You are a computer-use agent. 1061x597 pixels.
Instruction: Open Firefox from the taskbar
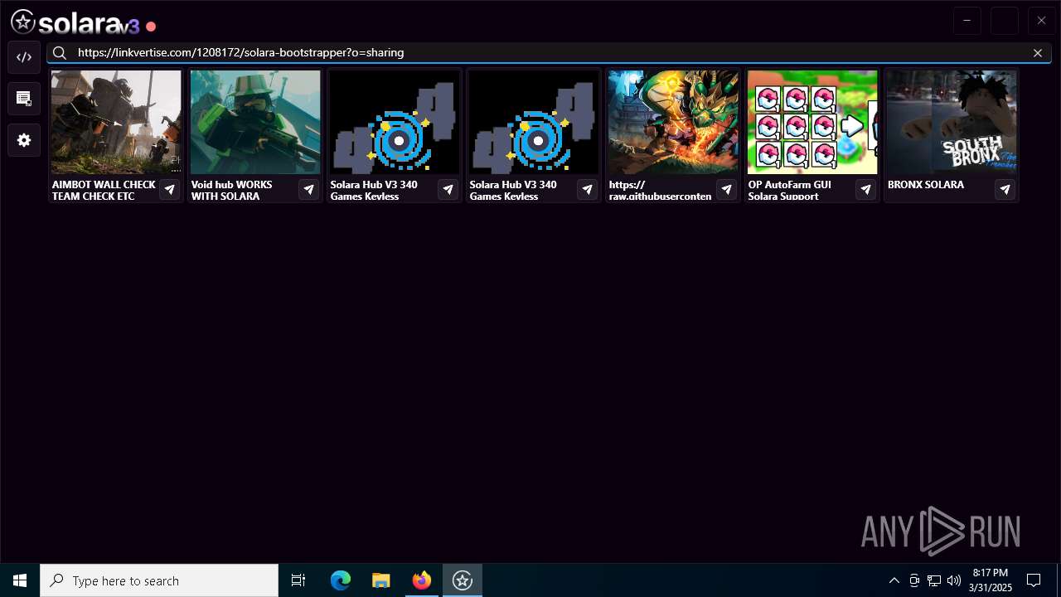pyautogui.click(x=422, y=580)
